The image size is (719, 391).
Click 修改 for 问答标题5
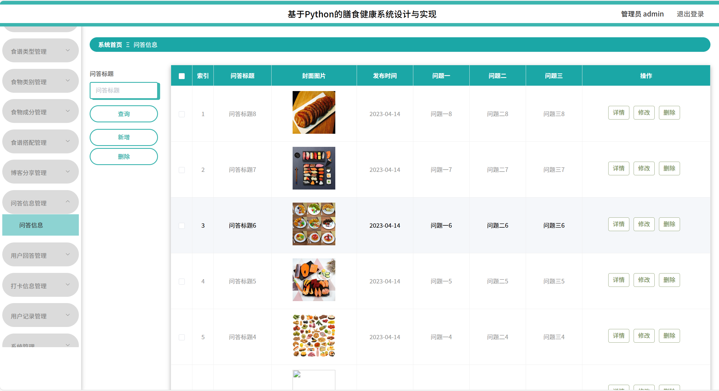click(x=644, y=280)
